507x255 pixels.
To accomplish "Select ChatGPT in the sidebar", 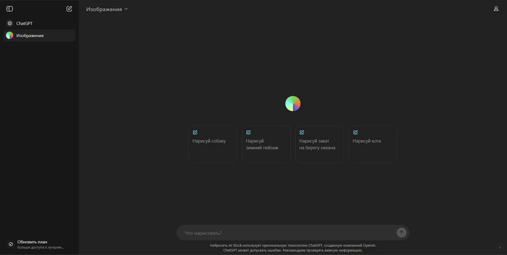I will coord(39,24).
